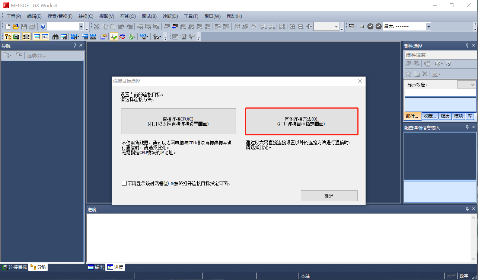This screenshot has width=478, height=280.
Task: Open the zoom ratio combo box
Action: coord(337,26)
